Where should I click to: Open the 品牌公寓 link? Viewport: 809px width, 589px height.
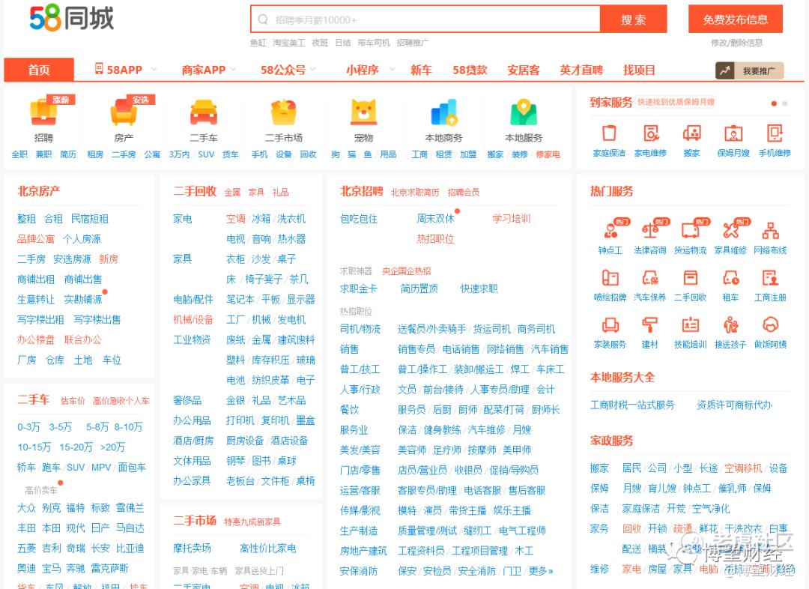[36, 239]
